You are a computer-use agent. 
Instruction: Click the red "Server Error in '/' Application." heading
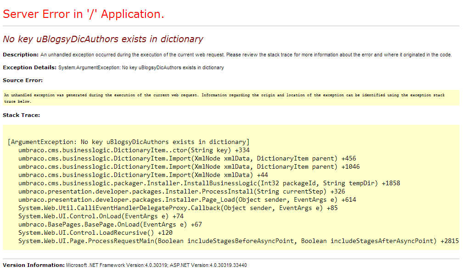84,14
